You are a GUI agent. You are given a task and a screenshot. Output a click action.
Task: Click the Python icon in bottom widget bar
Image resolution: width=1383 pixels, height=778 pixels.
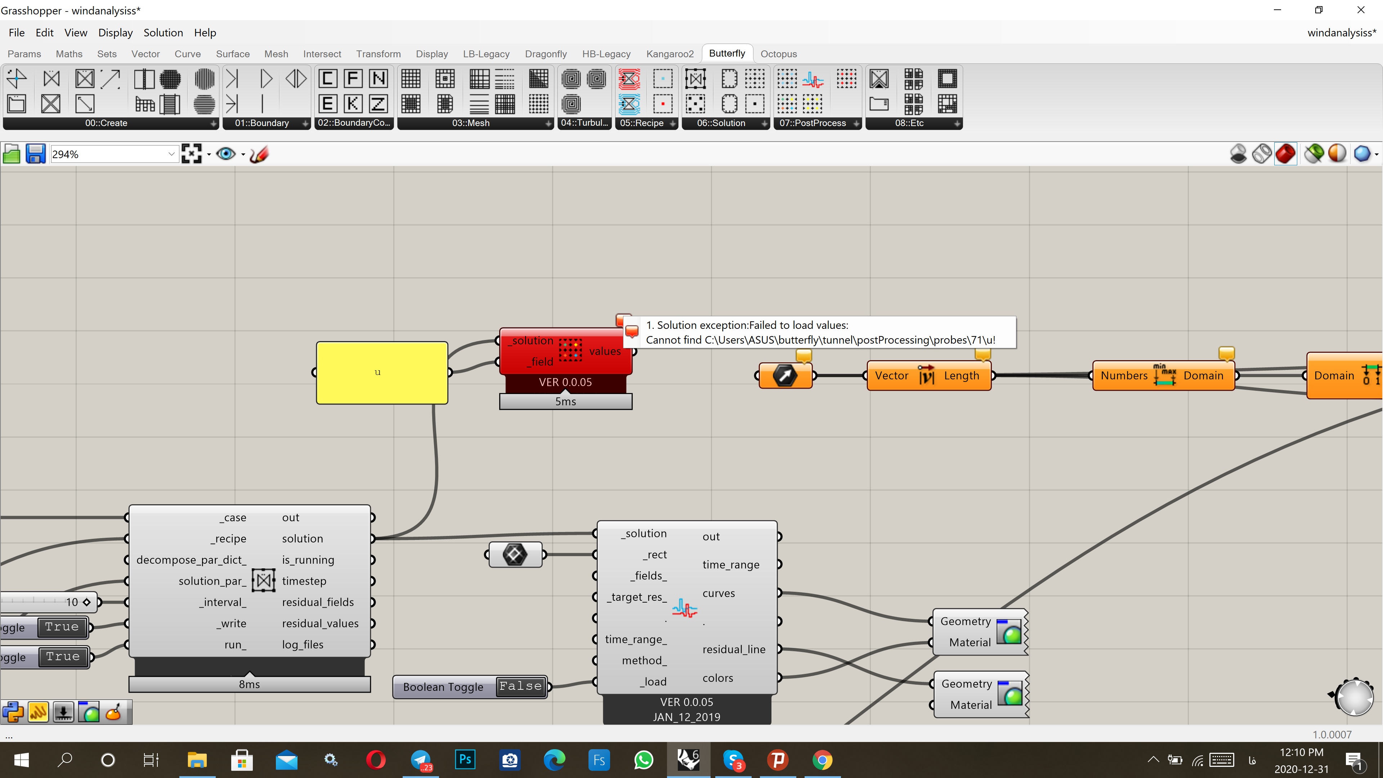[x=13, y=712]
